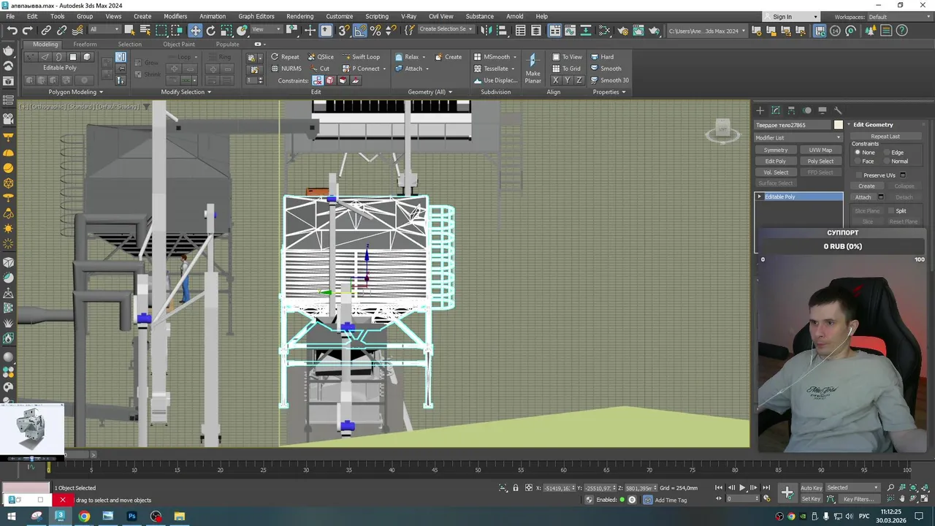Open the Utilities wrench panel
Viewport: 935px width, 526px height.
(838, 110)
